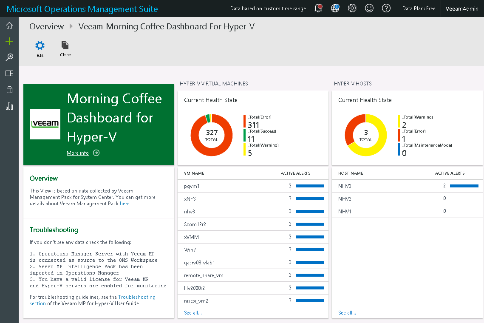Image resolution: width=484 pixels, height=323 pixels.
Task: Open Settings gear in top bar
Action: (352, 8)
